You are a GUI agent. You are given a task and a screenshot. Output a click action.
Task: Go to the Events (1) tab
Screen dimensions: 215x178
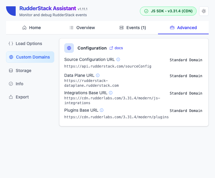tap(133, 28)
